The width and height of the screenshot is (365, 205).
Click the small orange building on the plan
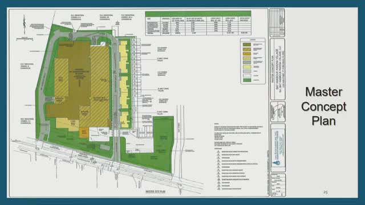[84, 132]
